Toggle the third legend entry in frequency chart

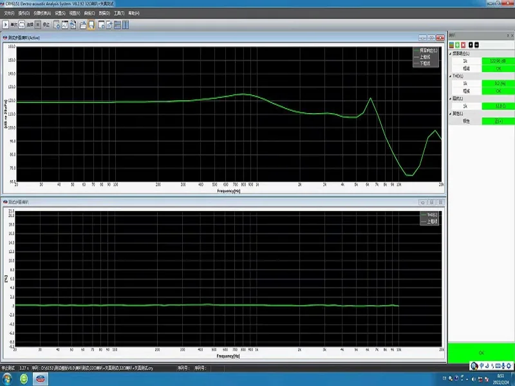pos(427,62)
